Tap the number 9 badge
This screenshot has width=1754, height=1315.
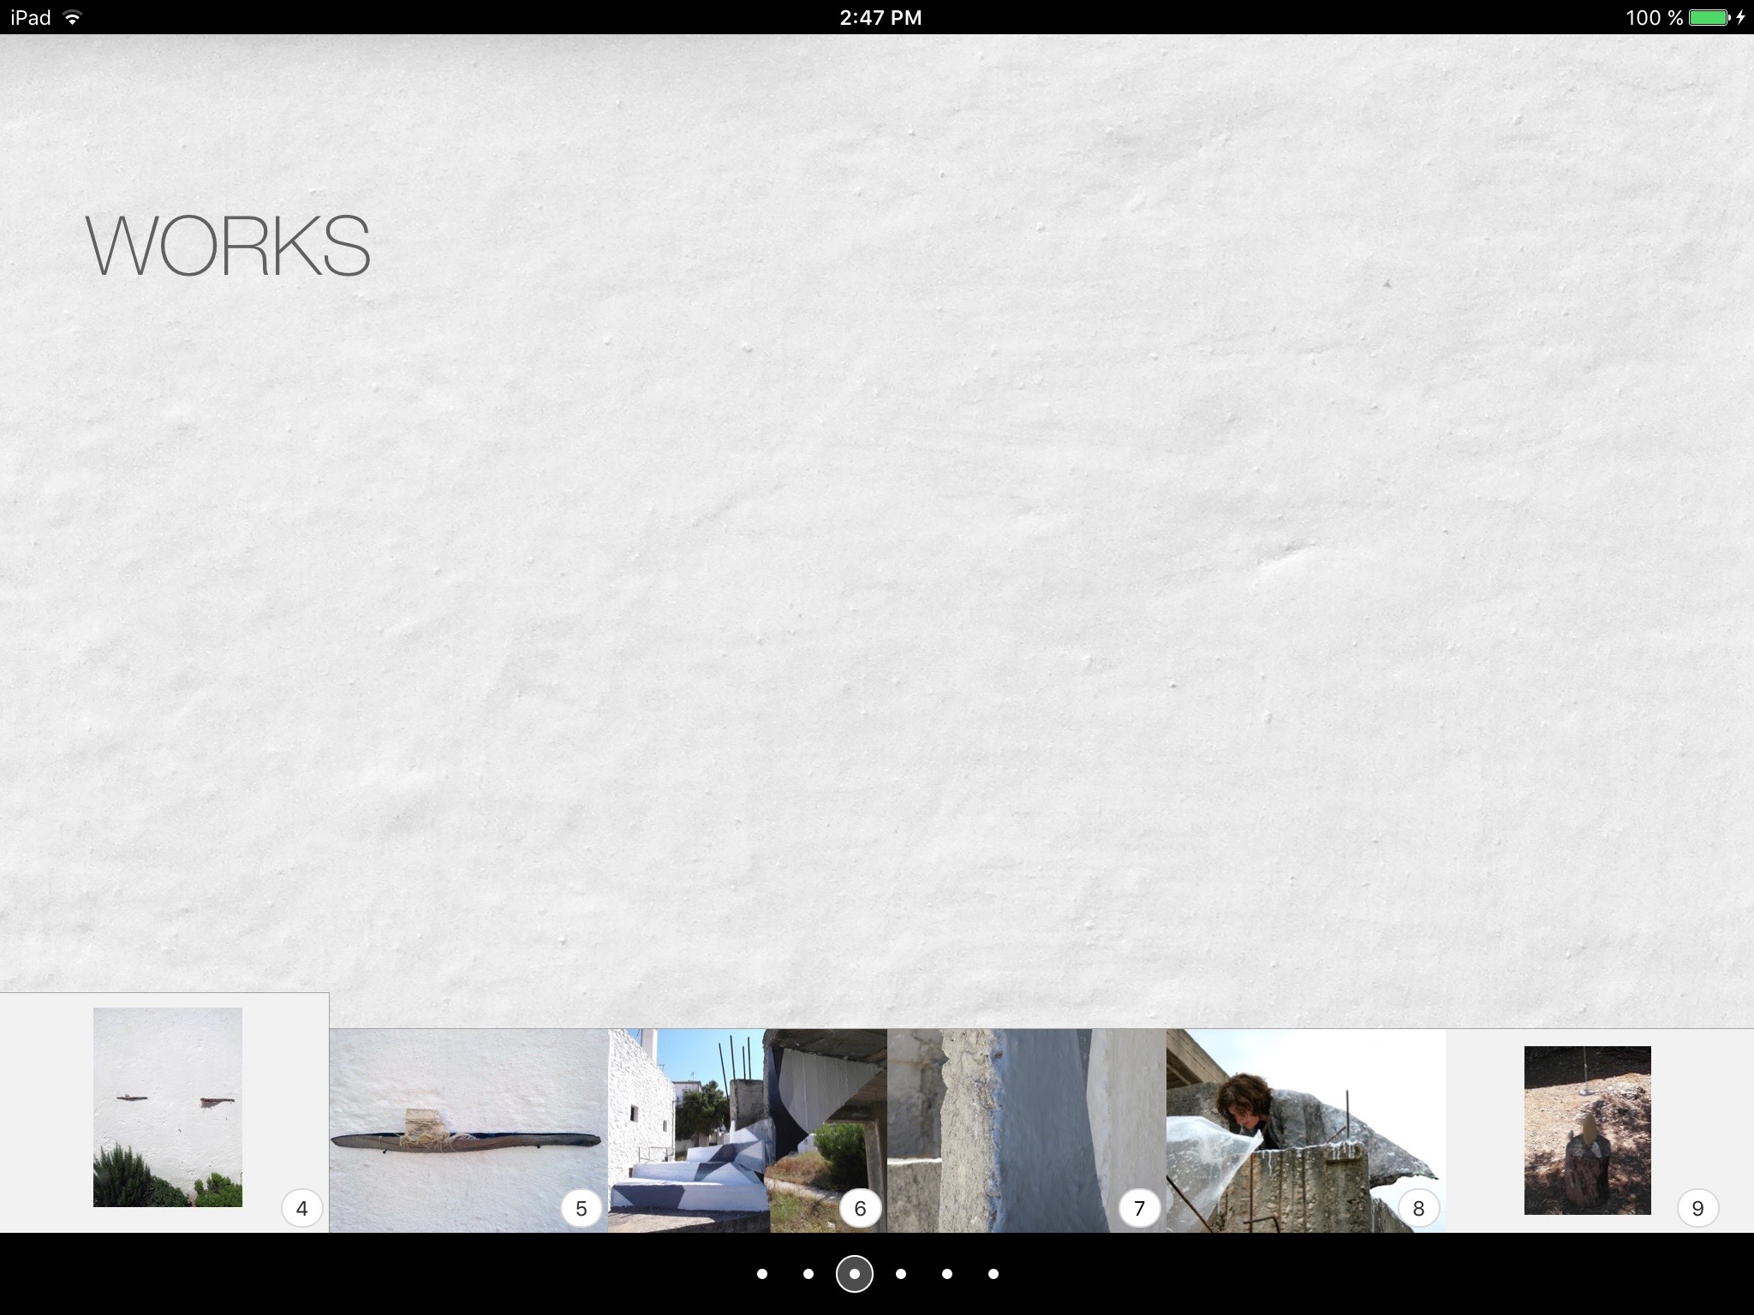point(1697,1209)
